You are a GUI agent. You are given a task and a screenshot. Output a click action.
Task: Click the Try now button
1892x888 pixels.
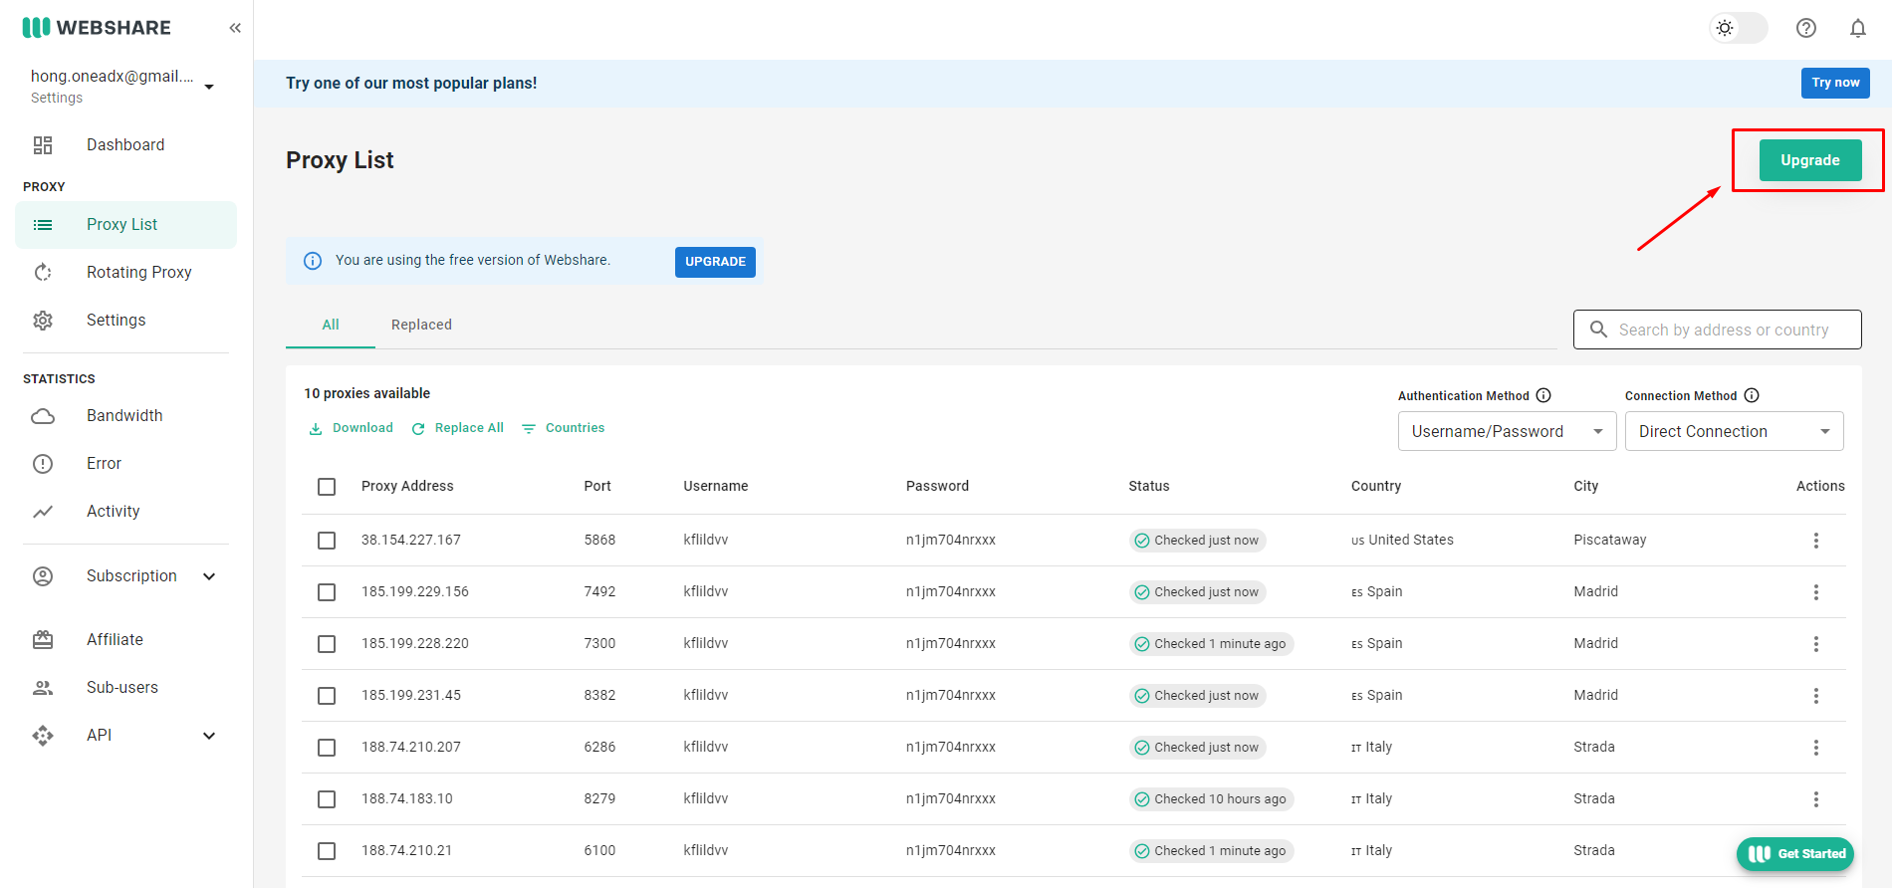[1835, 83]
